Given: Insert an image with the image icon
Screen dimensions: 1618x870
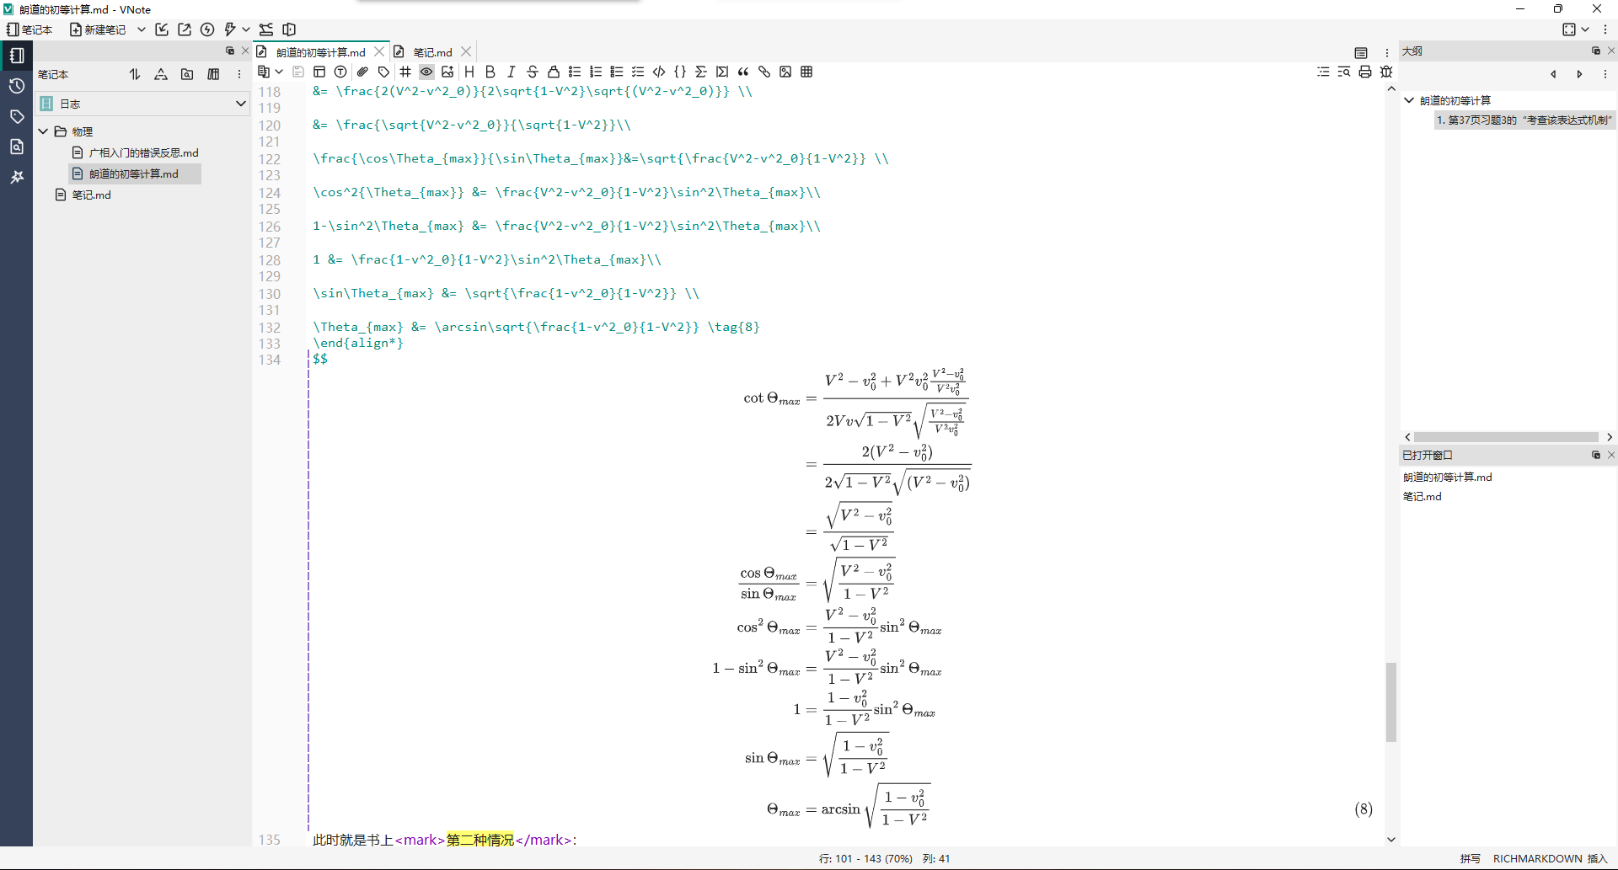Looking at the screenshot, I should point(785,72).
